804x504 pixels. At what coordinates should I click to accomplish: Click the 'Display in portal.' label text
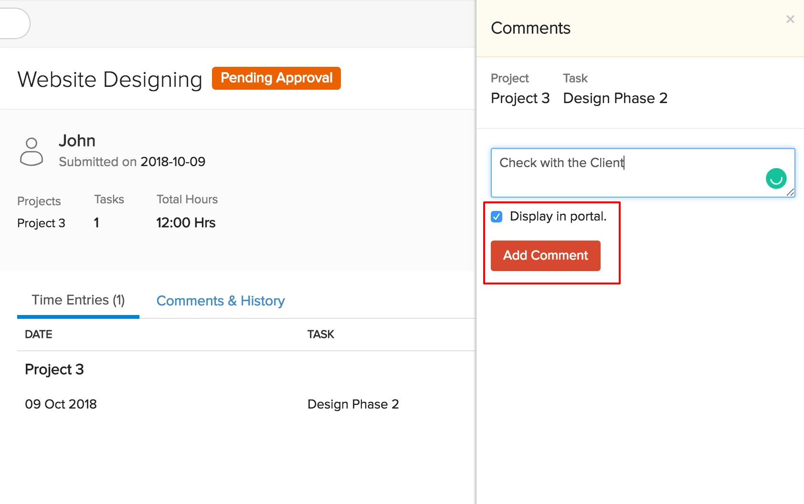pos(558,216)
